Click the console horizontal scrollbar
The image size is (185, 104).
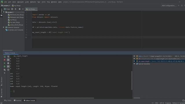pyautogui.click(x=52, y=98)
